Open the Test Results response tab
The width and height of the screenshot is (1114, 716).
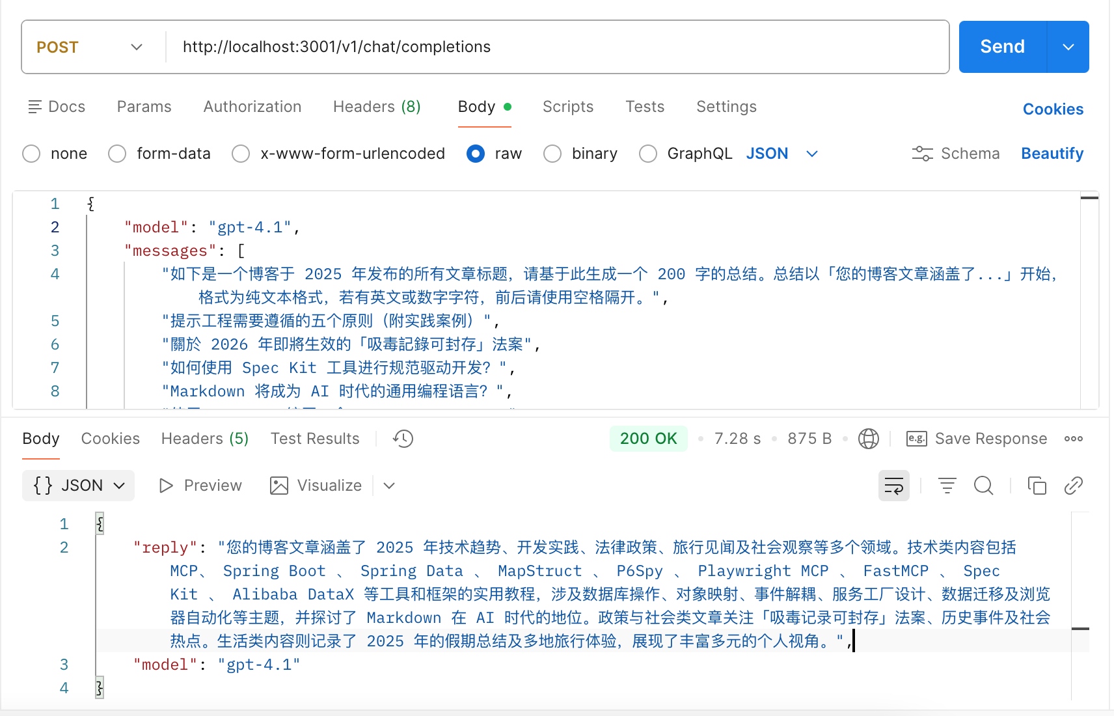315,439
